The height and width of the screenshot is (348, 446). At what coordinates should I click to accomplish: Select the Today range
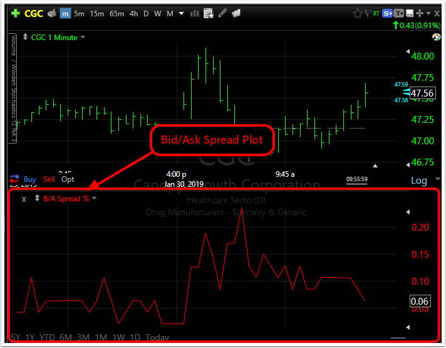pyautogui.click(x=157, y=337)
